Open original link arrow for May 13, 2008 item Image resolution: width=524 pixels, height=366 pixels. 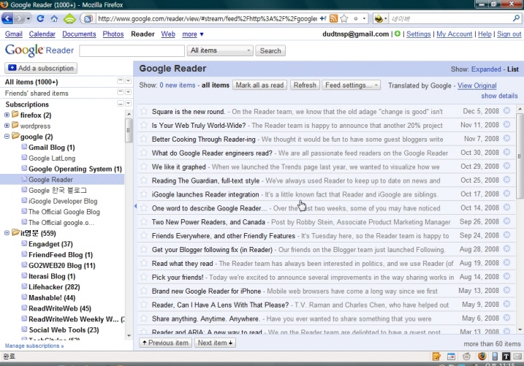(507, 290)
